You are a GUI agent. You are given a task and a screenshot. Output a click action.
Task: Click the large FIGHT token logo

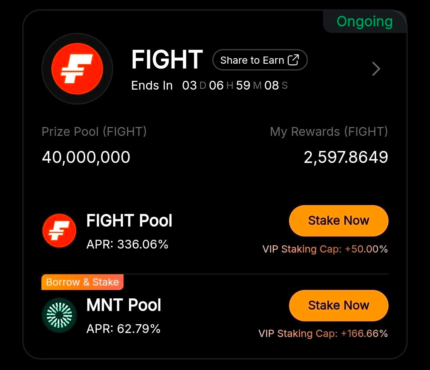[x=77, y=69]
